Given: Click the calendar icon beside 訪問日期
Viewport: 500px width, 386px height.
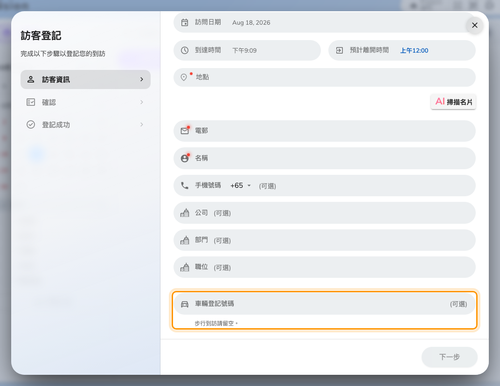Looking at the screenshot, I should point(185,22).
